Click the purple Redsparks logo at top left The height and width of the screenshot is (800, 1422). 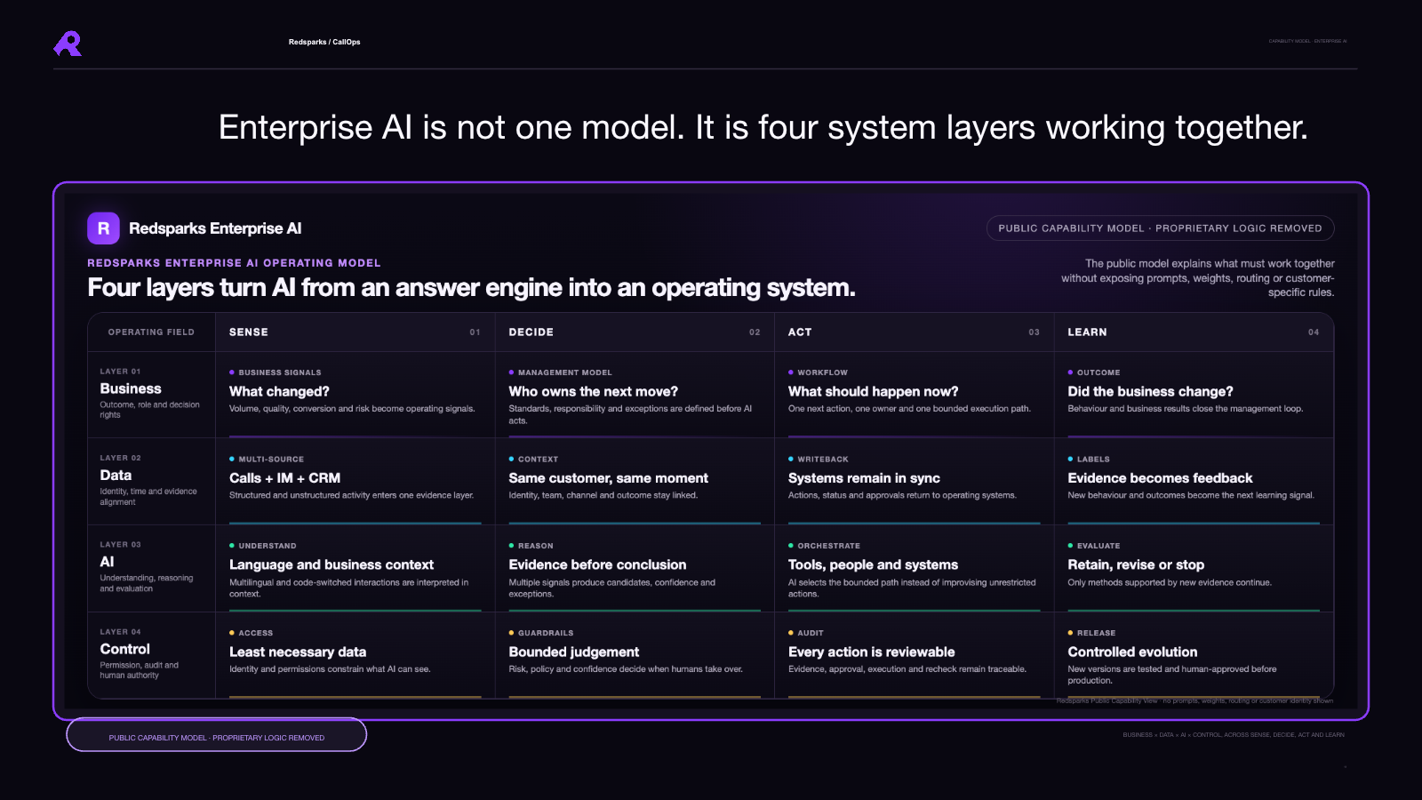tap(68, 44)
